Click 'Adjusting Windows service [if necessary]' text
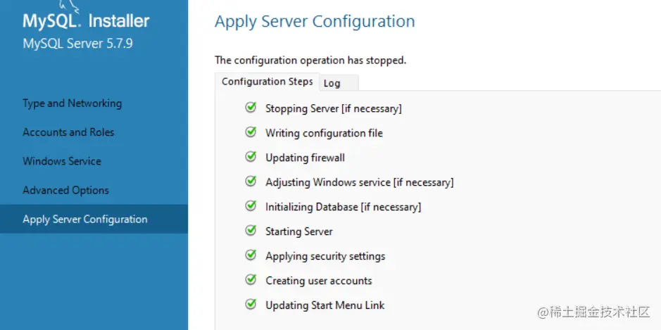 (360, 182)
